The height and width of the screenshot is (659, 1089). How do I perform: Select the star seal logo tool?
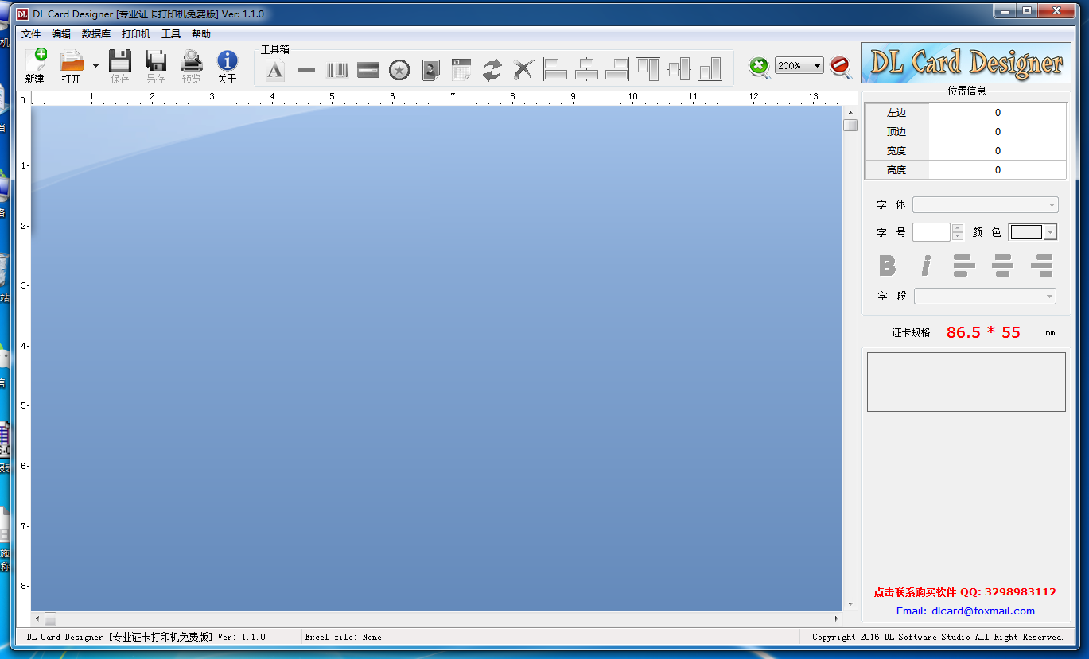[x=399, y=70]
